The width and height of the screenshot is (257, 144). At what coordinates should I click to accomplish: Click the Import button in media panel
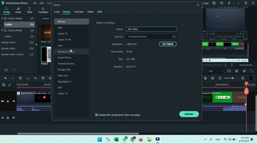click(46, 18)
